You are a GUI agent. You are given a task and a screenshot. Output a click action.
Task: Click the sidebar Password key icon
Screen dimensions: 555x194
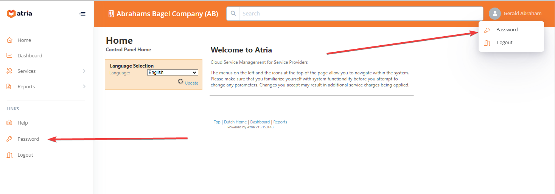click(x=9, y=139)
